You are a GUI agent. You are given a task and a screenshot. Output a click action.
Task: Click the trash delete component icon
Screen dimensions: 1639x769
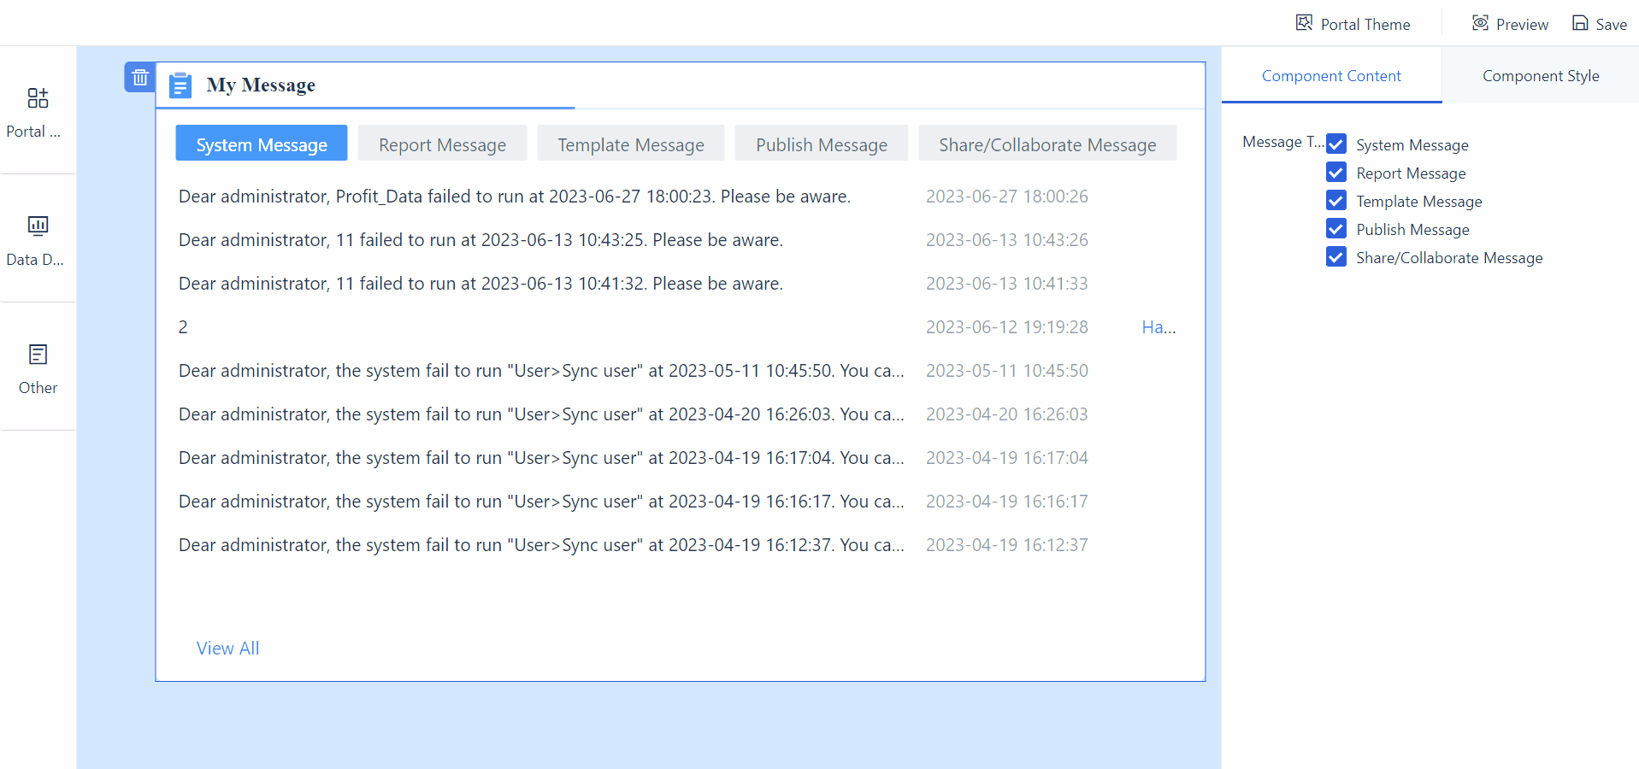coord(140,77)
